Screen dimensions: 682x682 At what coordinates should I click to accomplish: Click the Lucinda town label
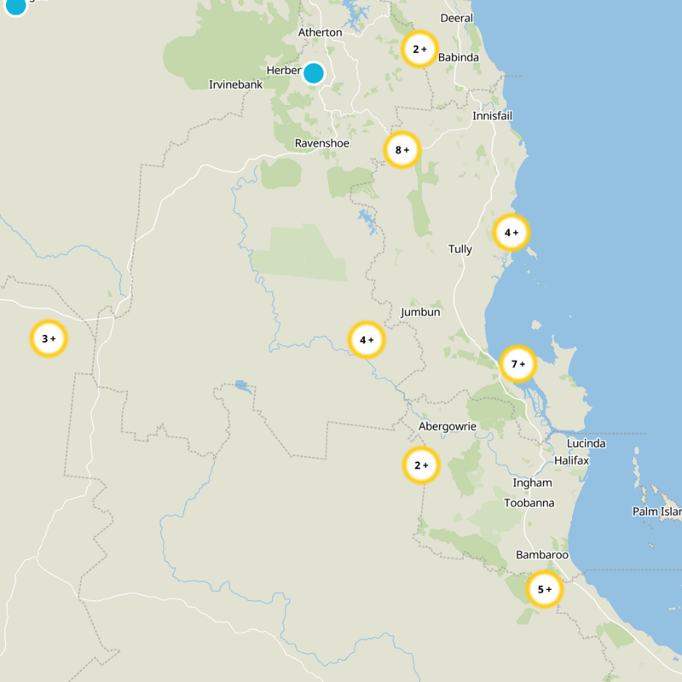coord(586,443)
